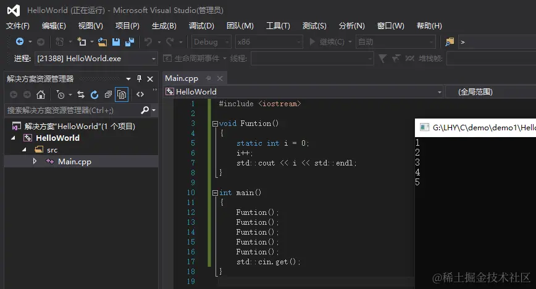Viewport: 536px width, 289px height.
Task: Collapse the src folder node
Action: [x=24, y=150]
